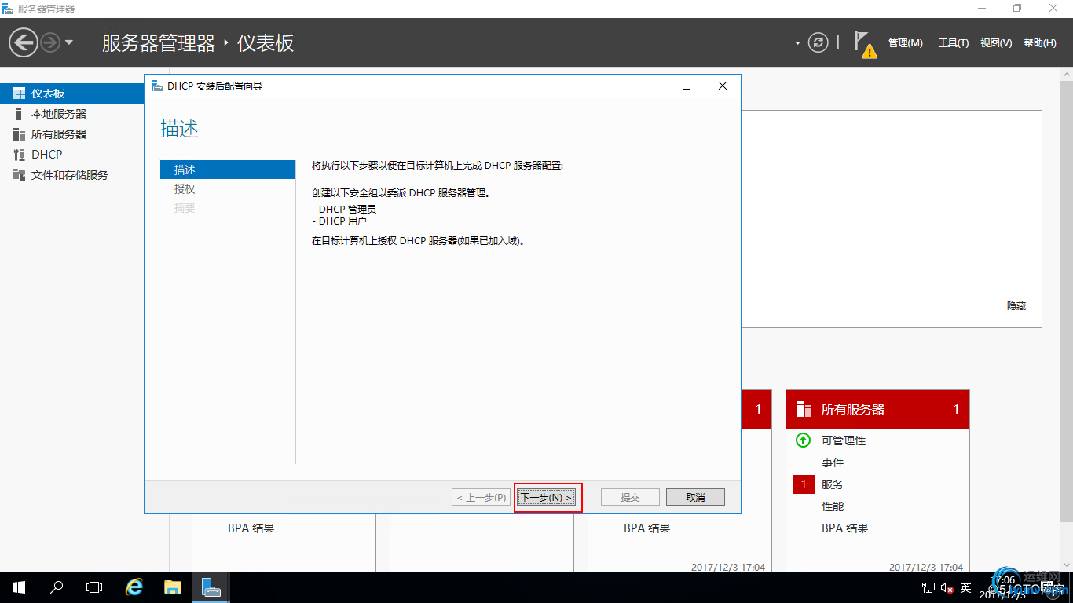Viewport: 1073px width, 603px height.
Task: Click the muted volume tray icon
Action: point(947,587)
